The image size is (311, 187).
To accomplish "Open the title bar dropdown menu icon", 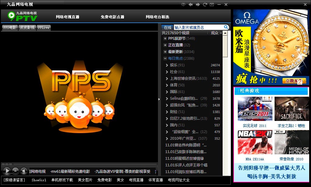I will click(x=212, y=4).
